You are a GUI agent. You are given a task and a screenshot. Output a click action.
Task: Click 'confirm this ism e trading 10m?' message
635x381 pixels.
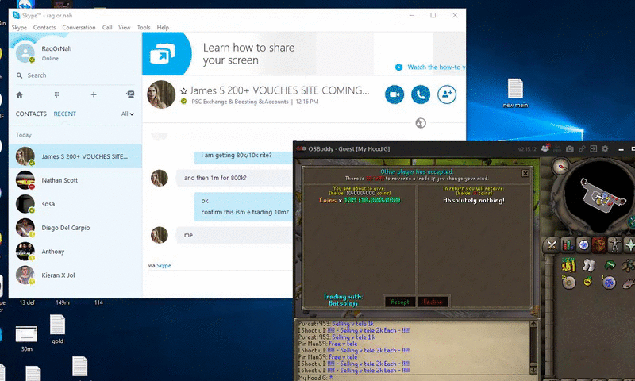coord(245,212)
